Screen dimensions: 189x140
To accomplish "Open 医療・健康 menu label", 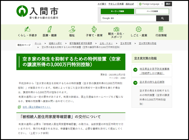I will 50,35.
